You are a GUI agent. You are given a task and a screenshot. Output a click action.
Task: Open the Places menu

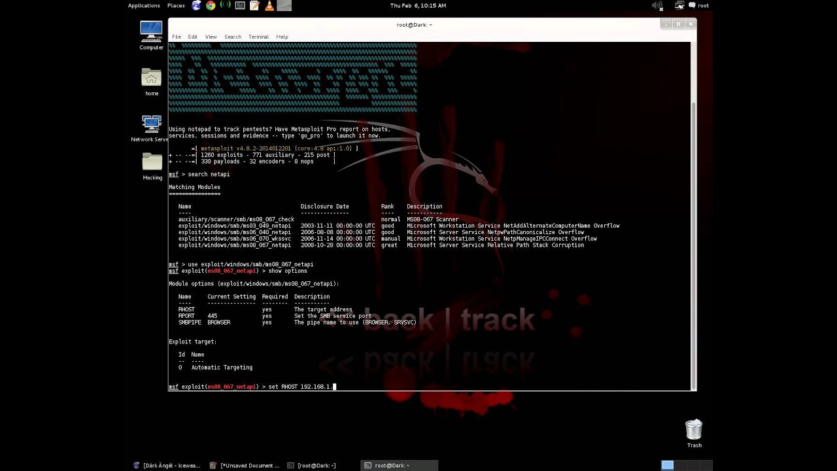(176, 5)
